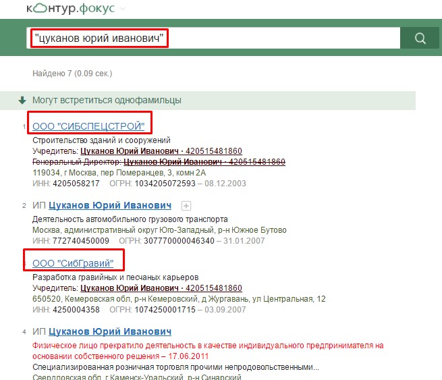Click the Контур.Фокус logo

point(70,8)
